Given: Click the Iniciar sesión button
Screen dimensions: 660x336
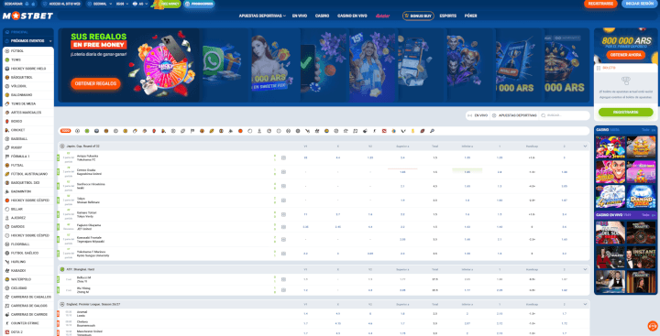Looking at the screenshot, I should pos(640,4).
